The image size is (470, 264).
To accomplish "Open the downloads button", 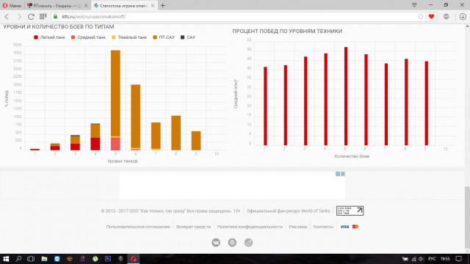I will [x=463, y=16].
